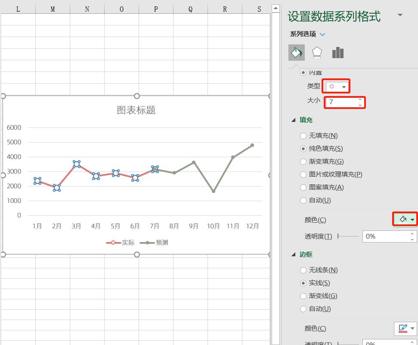Click the fill 透明度 slider track
Screen dimensions: 418x345
pyautogui.click(x=348, y=236)
